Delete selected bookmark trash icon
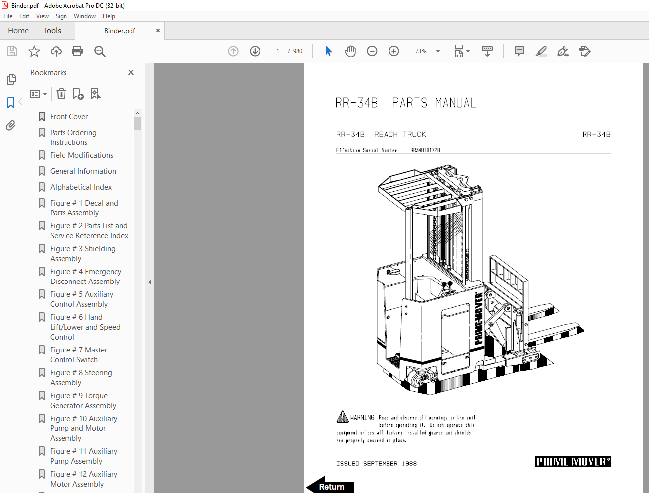The image size is (649, 493). pos(61,94)
